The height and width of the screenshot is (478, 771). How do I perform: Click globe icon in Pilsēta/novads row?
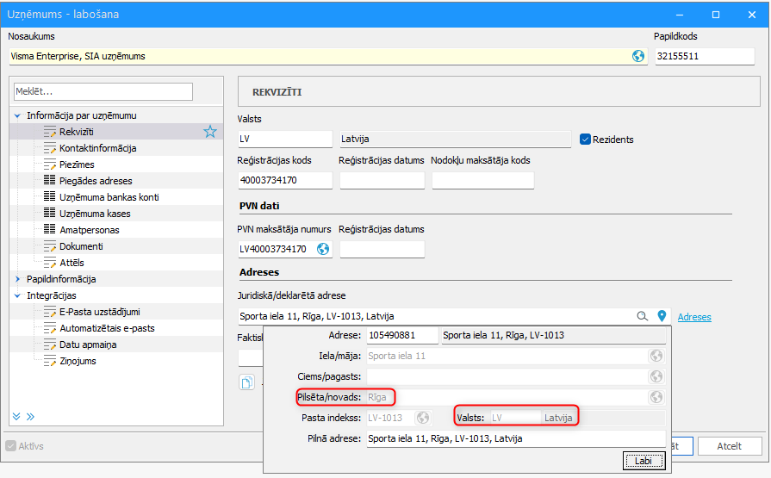(x=656, y=397)
